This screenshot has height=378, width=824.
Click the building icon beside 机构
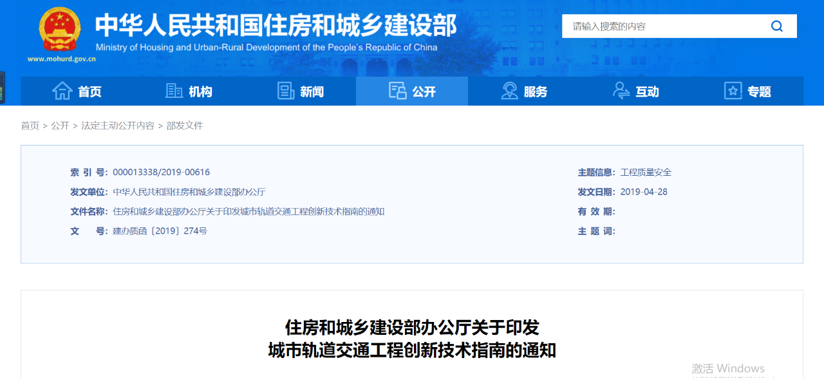pos(174,91)
